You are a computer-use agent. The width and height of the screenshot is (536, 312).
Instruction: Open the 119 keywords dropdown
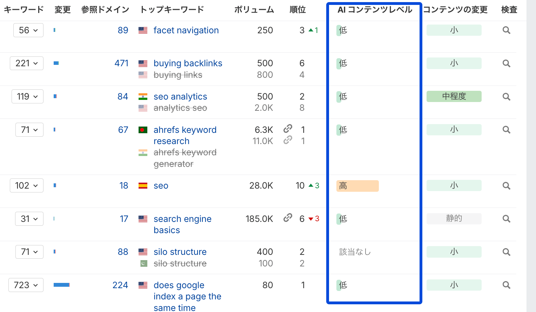pos(27,96)
